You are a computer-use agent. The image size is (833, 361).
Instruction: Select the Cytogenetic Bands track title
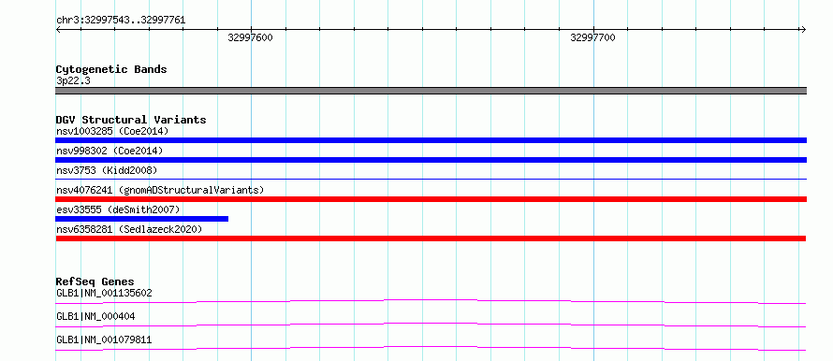tap(111, 69)
